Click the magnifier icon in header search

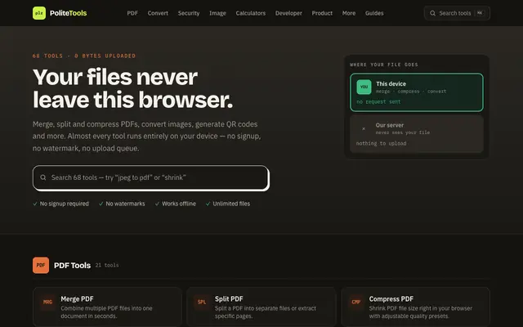[432, 13]
